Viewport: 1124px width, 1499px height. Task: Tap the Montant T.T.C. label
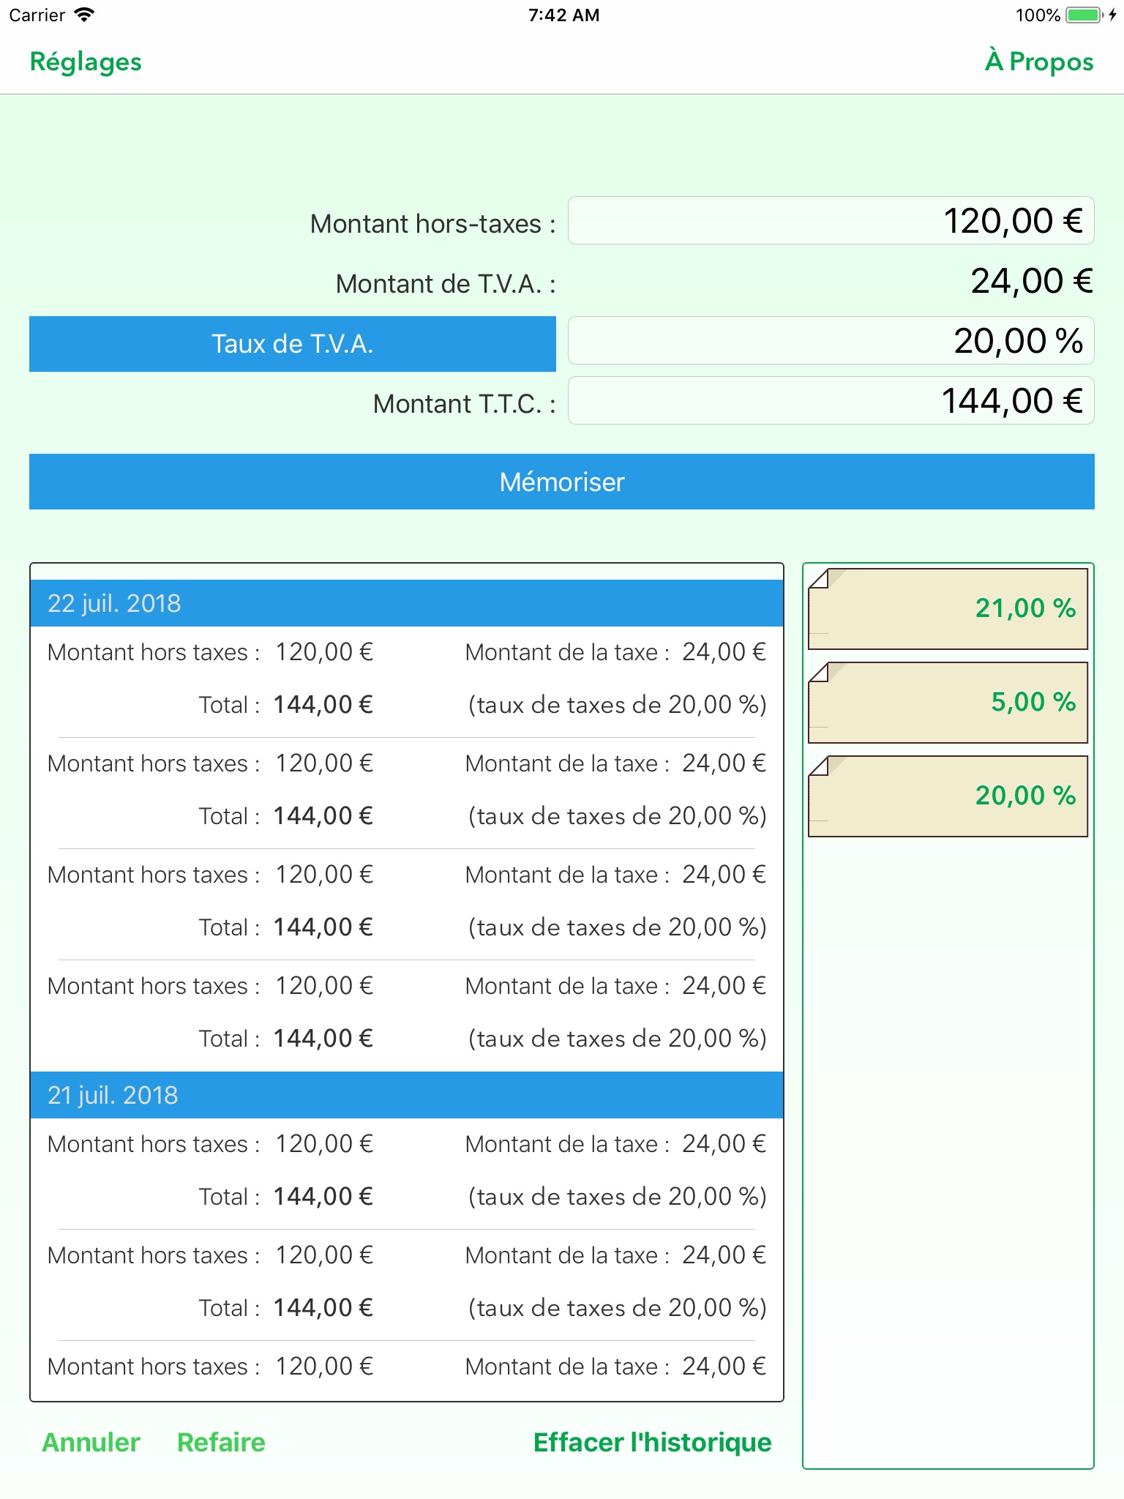(464, 404)
